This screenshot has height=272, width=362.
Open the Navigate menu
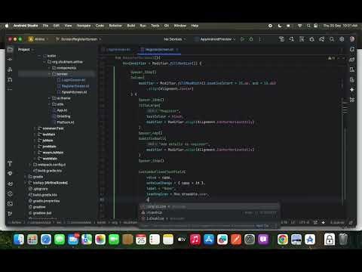pyautogui.click(x=84, y=26)
